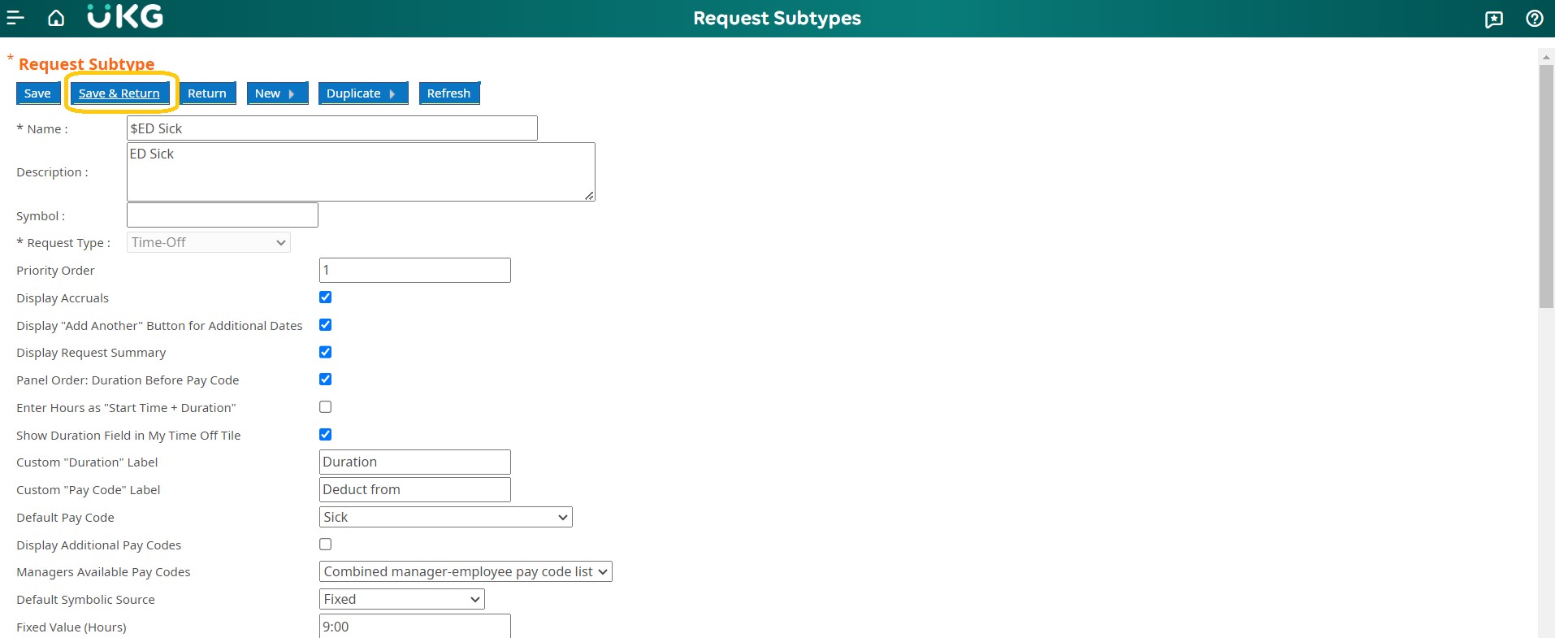Open the feedback chat icon

[x=1493, y=19]
